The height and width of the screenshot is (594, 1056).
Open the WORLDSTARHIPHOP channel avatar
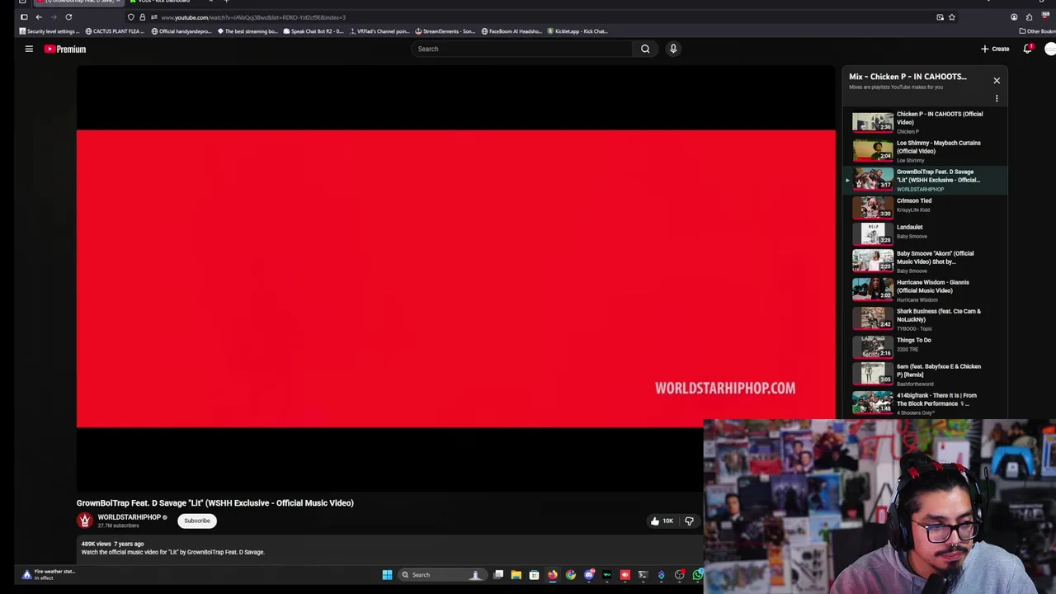click(x=84, y=521)
